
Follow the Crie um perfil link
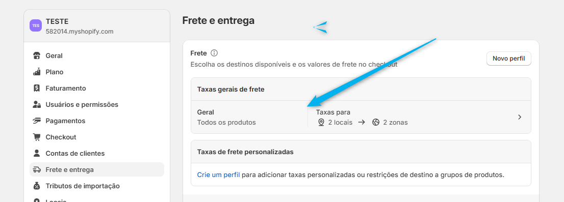tap(218, 175)
